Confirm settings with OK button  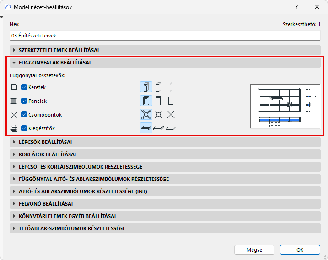300,250
